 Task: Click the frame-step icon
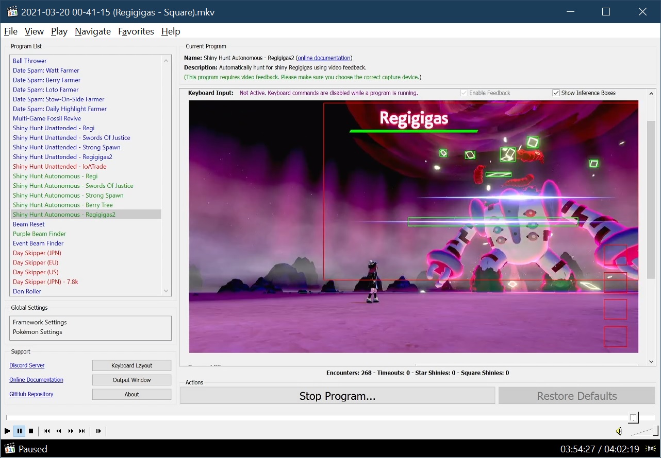[x=98, y=431]
